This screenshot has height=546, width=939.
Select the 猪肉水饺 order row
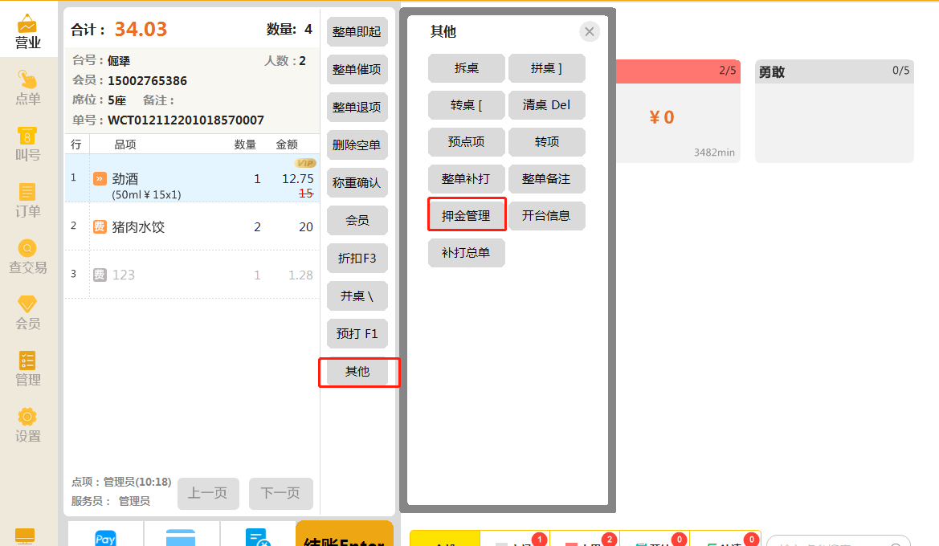(193, 227)
